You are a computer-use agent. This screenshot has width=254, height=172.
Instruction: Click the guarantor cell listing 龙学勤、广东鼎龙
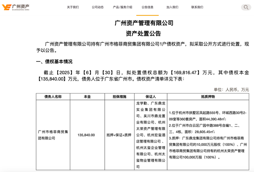(151, 135)
